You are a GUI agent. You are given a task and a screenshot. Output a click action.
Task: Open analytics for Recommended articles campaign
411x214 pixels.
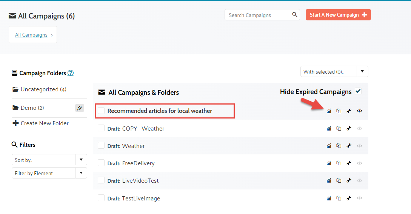pos(329,111)
